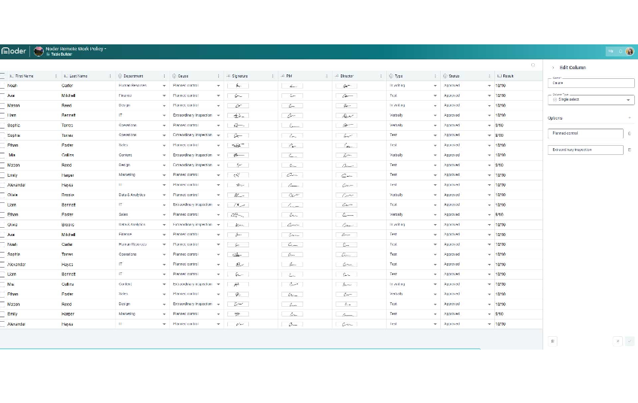This screenshot has width=638, height=403.
Task: Click the Name field containing Cause
Action: [591, 83]
